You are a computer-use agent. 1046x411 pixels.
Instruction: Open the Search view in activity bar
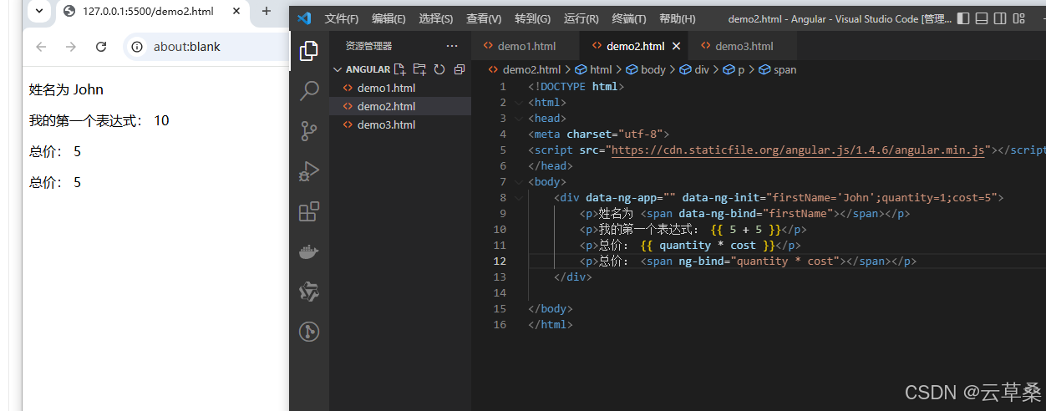[x=309, y=91]
